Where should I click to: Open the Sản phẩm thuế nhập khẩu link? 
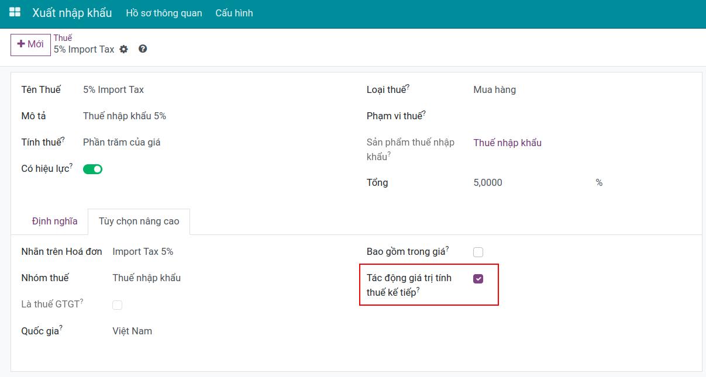507,143
